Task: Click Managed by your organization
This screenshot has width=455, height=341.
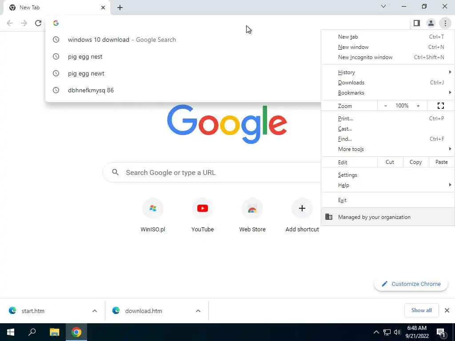Action: tap(388, 217)
